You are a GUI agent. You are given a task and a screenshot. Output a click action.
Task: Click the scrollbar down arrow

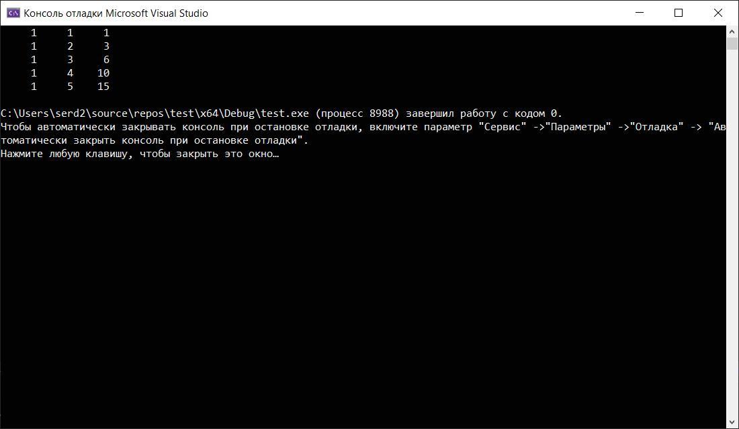click(x=732, y=422)
